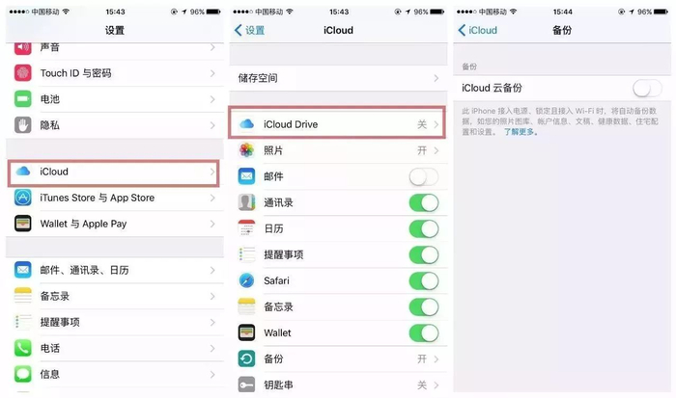The height and width of the screenshot is (398, 676).
Task: Disable the Contacts (通讯录) toggle
Action: 424,202
